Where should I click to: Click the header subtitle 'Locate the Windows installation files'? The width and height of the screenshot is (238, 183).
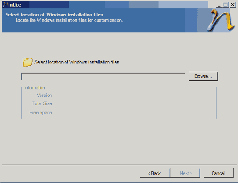pos(69,20)
